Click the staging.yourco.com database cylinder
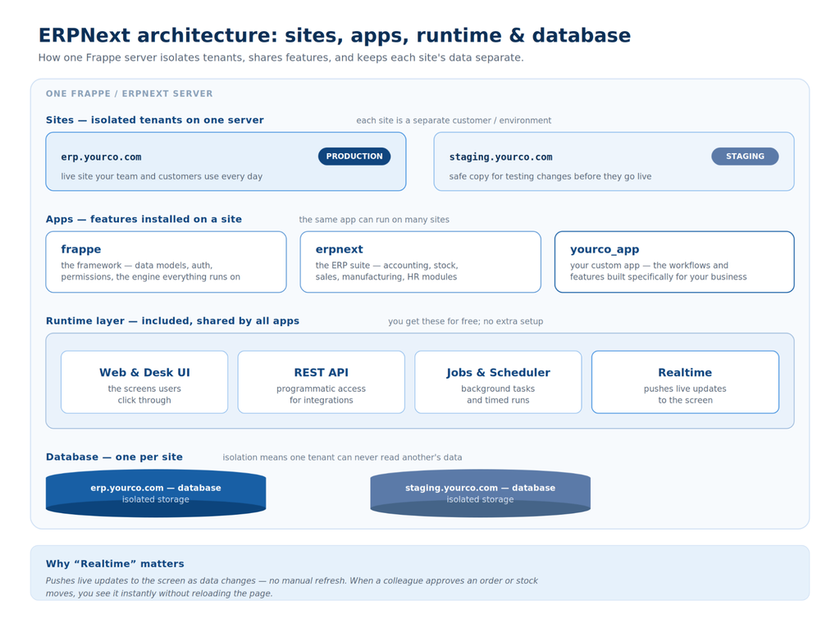 pos(481,493)
